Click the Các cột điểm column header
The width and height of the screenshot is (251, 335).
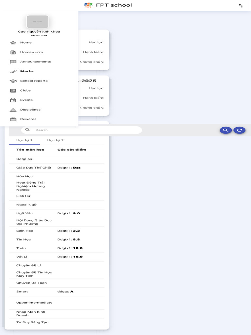(x=72, y=150)
